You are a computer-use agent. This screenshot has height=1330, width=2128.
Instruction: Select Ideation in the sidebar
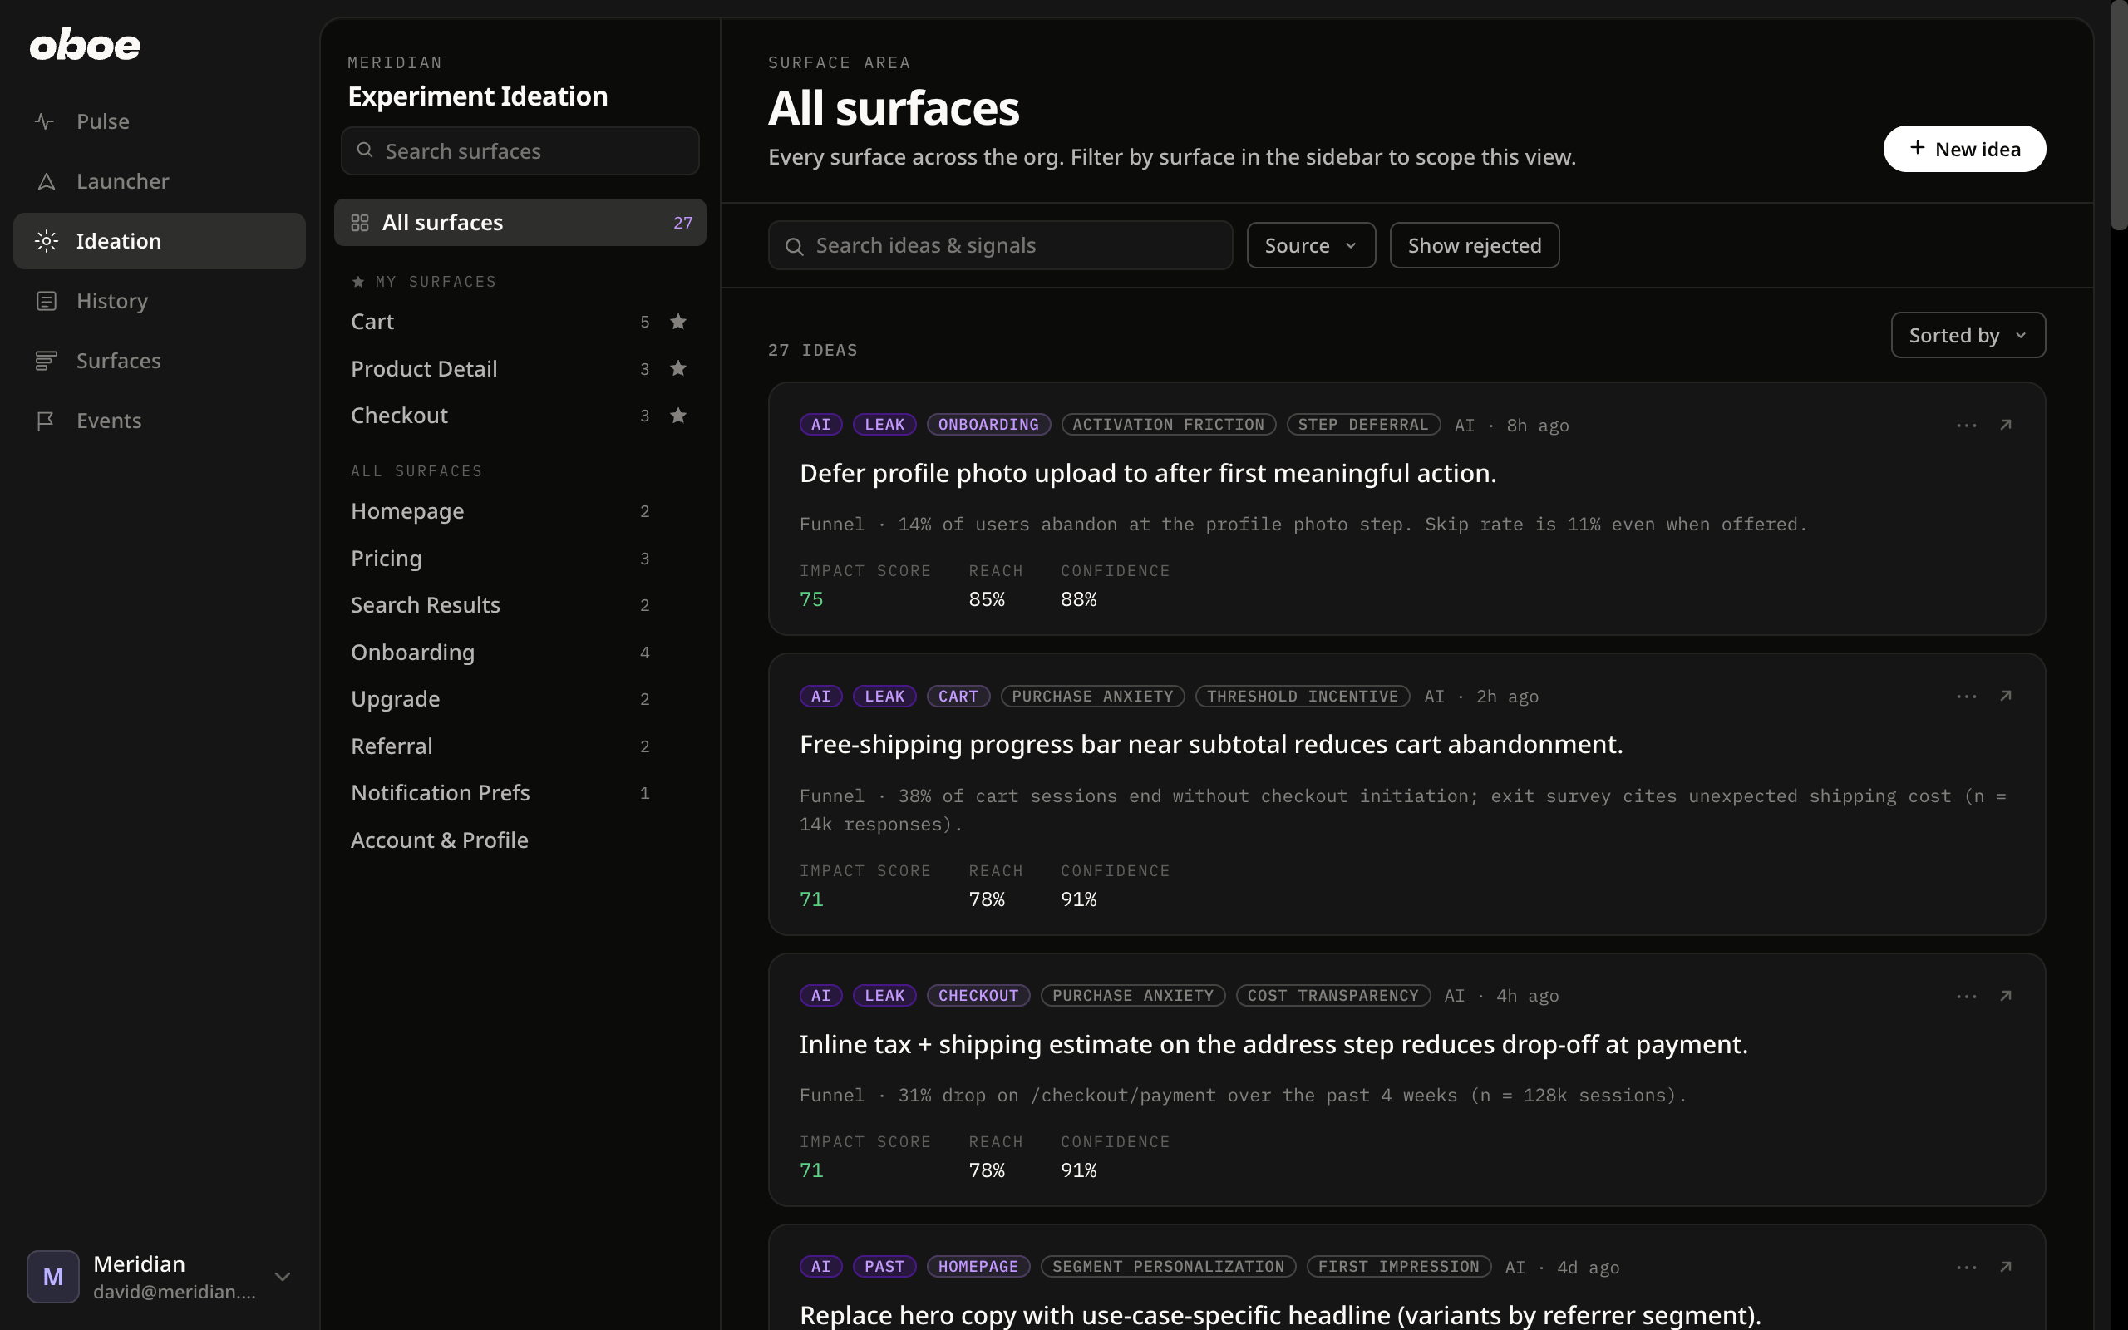[x=159, y=241]
